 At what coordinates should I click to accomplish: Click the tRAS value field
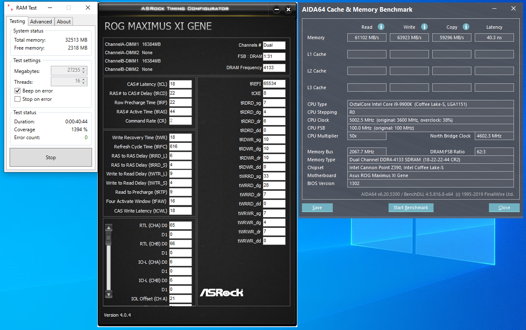pyautogui.click(x=180, y=112)
